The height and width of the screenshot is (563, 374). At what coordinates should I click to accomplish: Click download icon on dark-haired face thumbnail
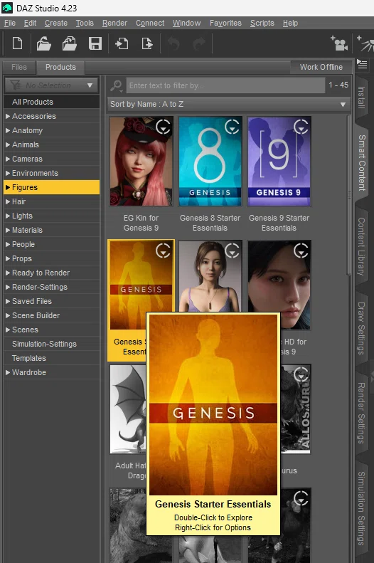301,251
